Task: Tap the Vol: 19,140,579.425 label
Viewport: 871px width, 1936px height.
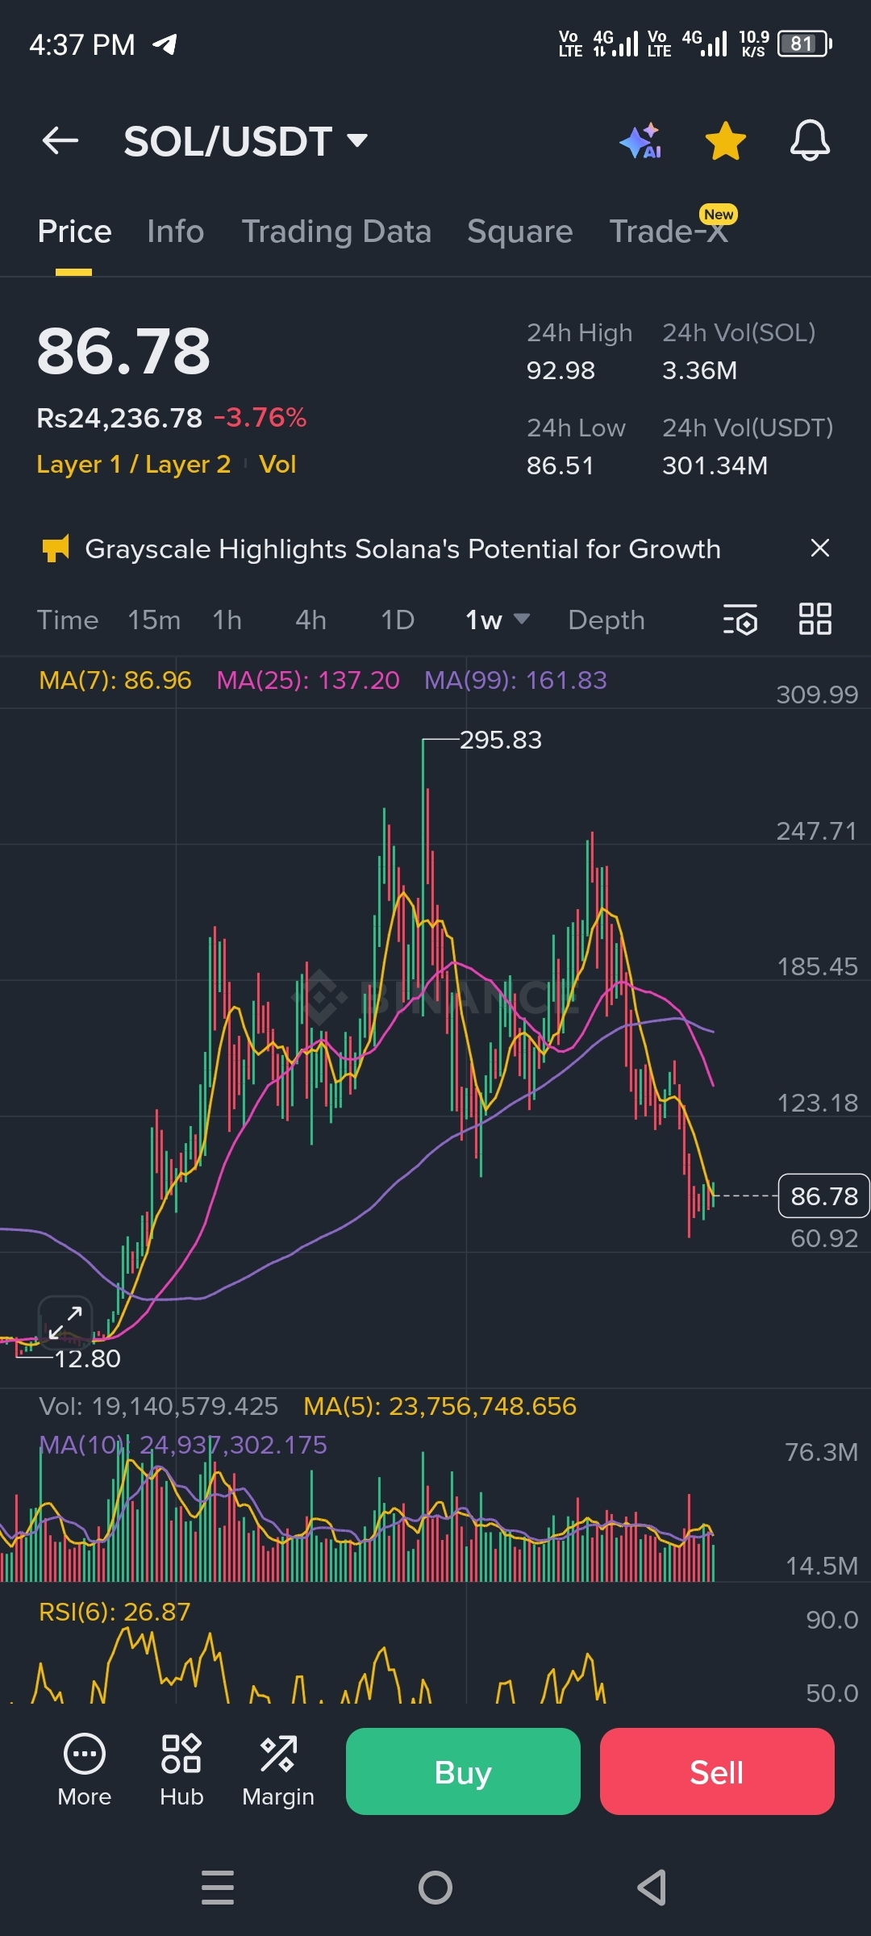Action: pos(159,1407)
